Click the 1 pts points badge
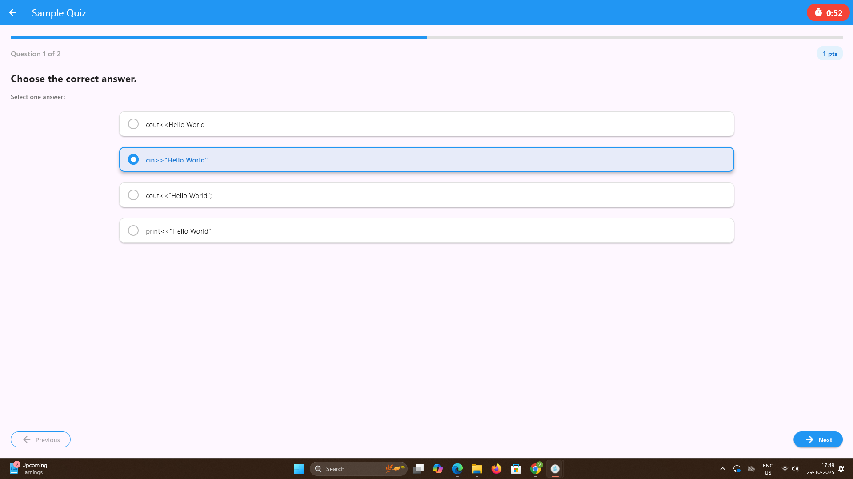The width and height of the screenshot is (853, 479). (x=829, y=54)
